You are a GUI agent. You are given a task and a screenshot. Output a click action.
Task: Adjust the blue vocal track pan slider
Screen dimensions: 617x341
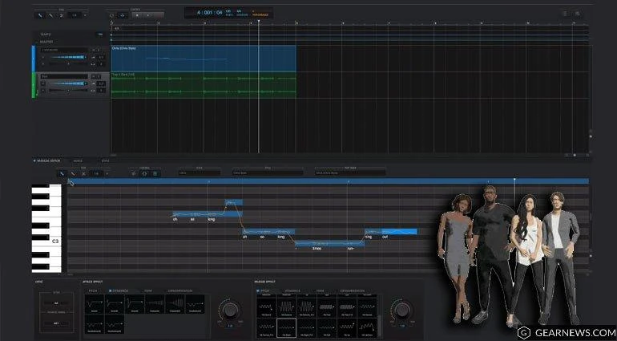tap(67, 63)
